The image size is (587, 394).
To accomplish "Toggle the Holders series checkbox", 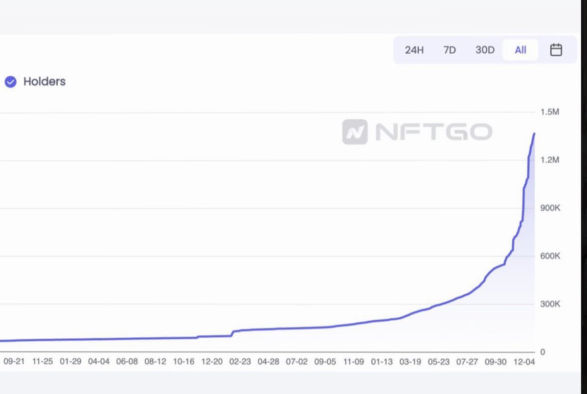I will coord(11,82).
